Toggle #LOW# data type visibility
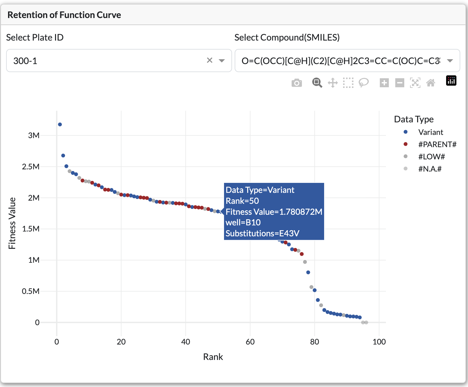This screenshot has height=387, width=468. click(x=431, y=156)
